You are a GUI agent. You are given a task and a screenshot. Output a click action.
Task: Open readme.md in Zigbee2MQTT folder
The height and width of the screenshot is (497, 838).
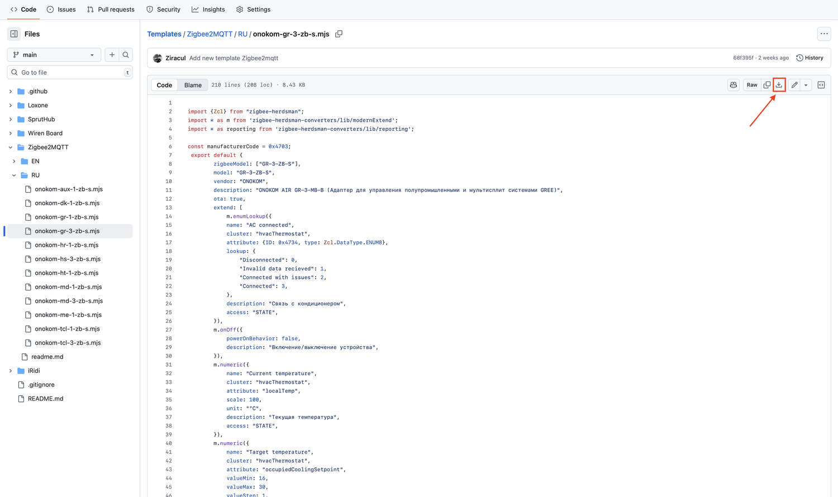[47, 357]
